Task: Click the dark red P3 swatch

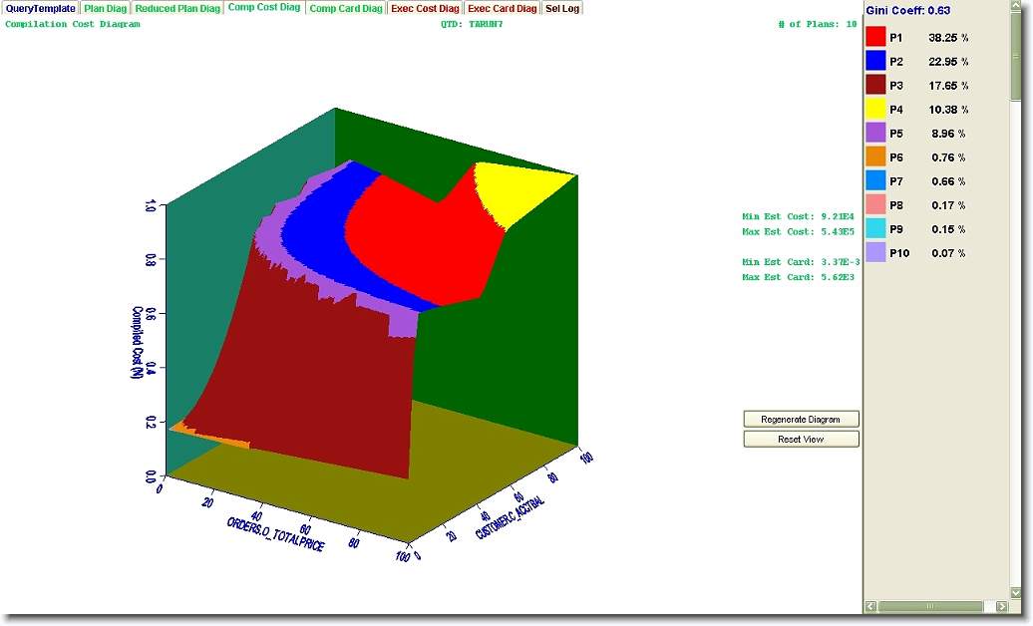Action: [875, 86]
